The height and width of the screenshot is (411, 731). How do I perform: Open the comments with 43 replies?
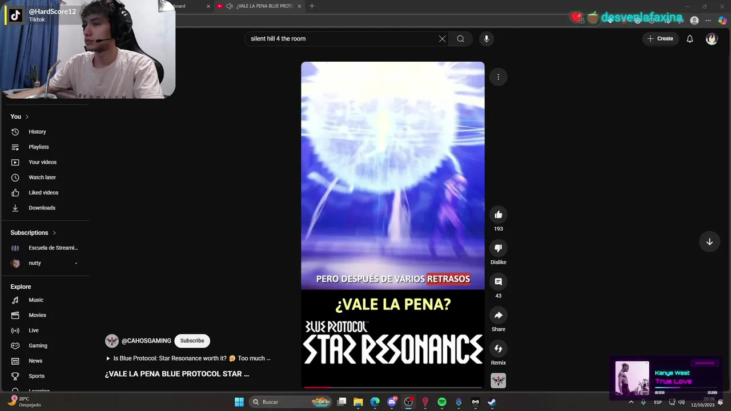pyautogui.click(x=499, y=281)
